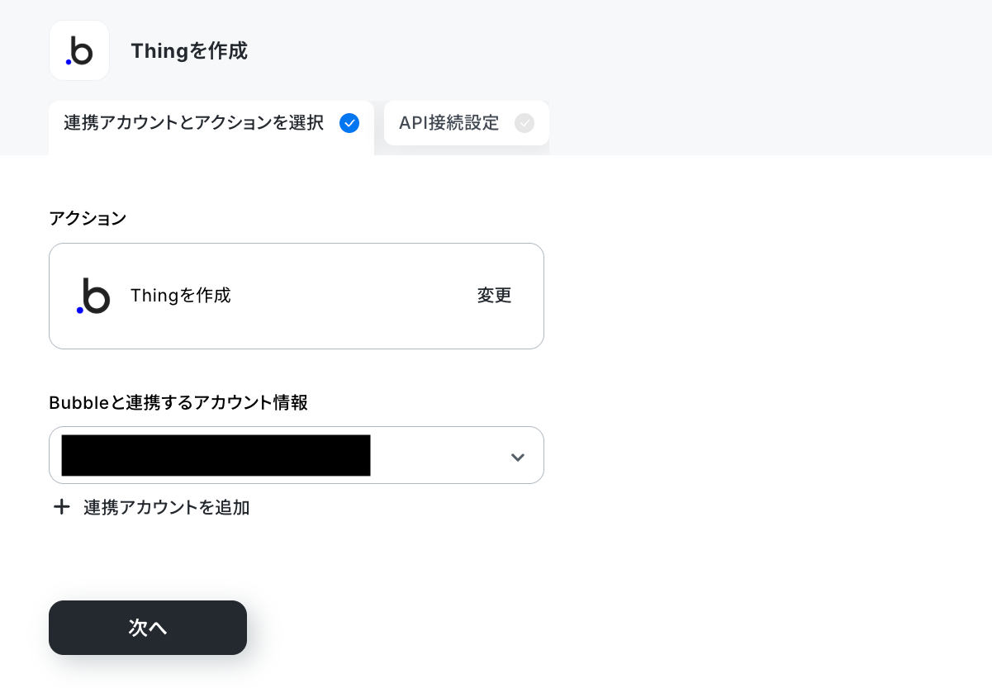Click the empty space left of the dropdown chevron
992x688 pixels.
(x=438, y=455)
